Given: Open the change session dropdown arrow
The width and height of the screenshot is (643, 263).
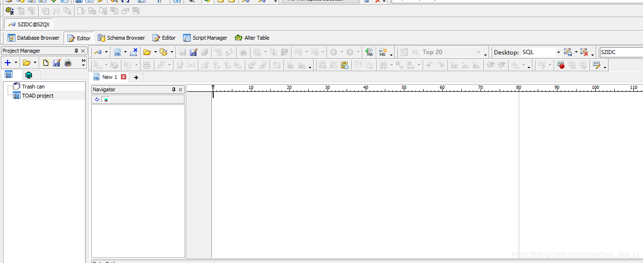Looking at the screenshot, I should [107, 52].
